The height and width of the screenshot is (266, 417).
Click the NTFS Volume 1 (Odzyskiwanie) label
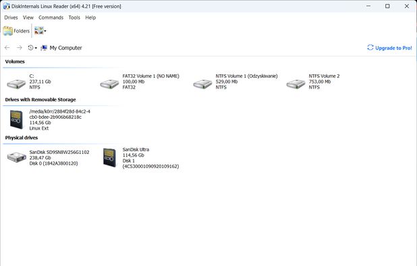click(x=246, y=76)
